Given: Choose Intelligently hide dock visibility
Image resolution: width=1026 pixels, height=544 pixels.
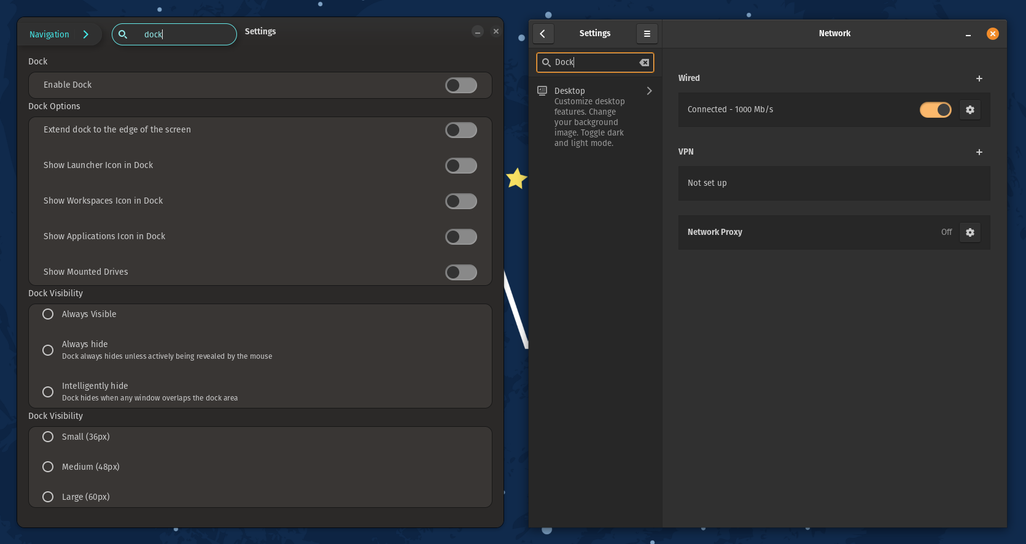Looking at the screenshot, I should (48, 392).
